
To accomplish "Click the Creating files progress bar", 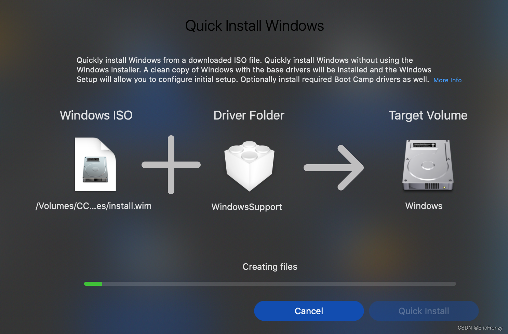I will point(270,284).
